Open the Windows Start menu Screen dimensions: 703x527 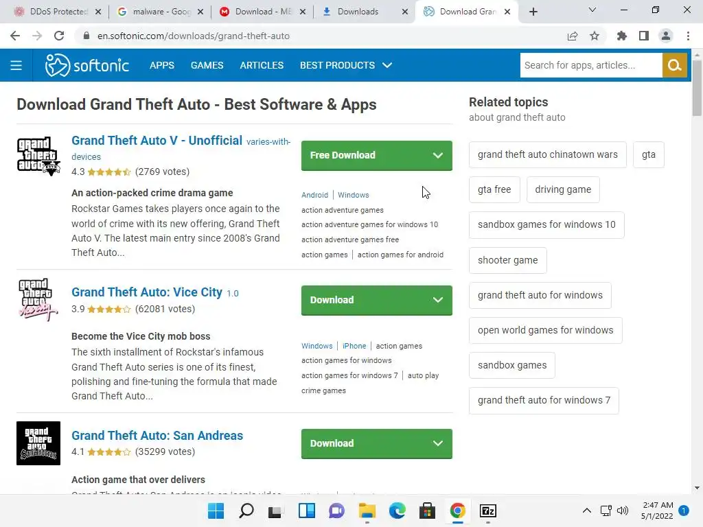216,511
